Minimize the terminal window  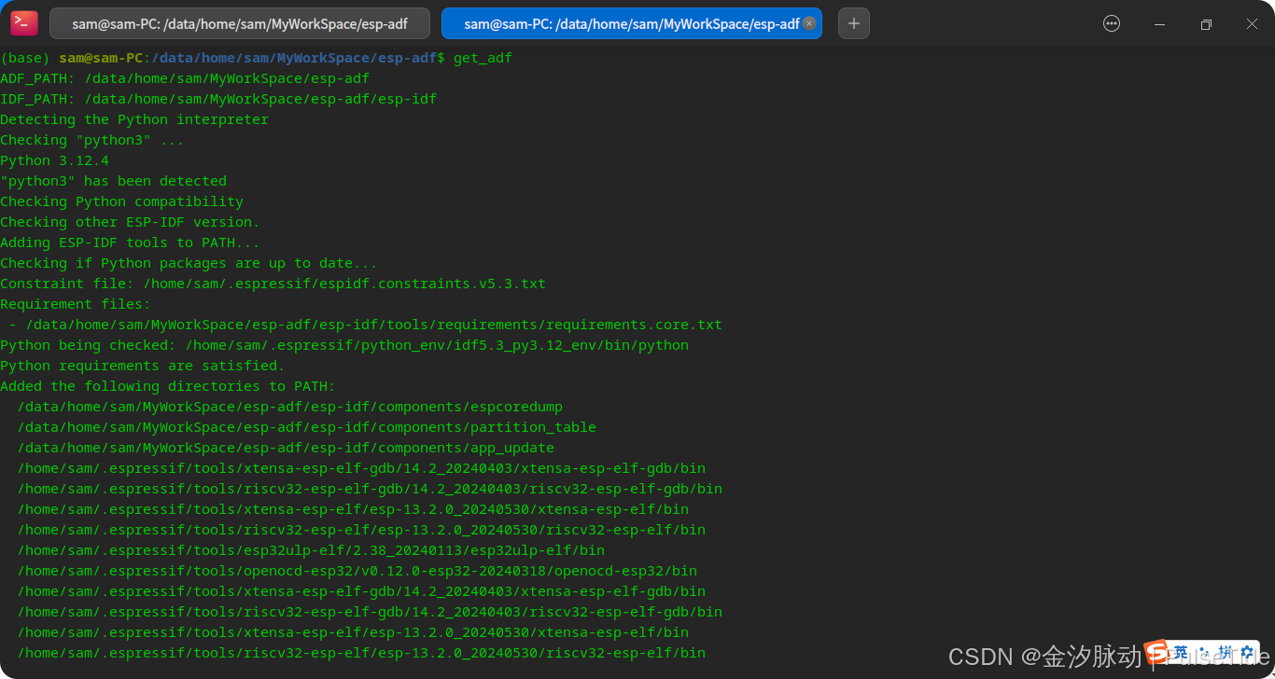coord(1159,24)
